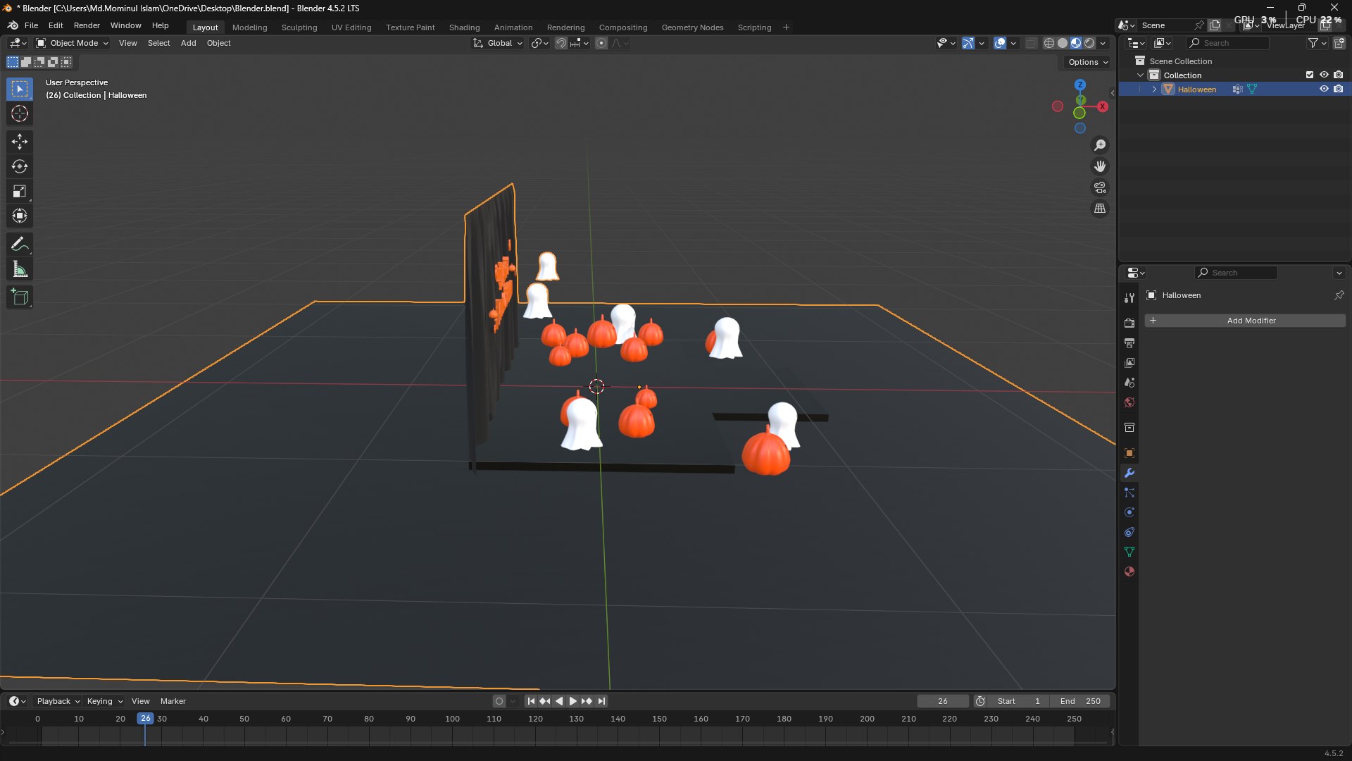The height and width of the screenshot is (761, 1352).
Task: Open the Material properties tab
Action: pyautogui.click(x=1129, y=571)
